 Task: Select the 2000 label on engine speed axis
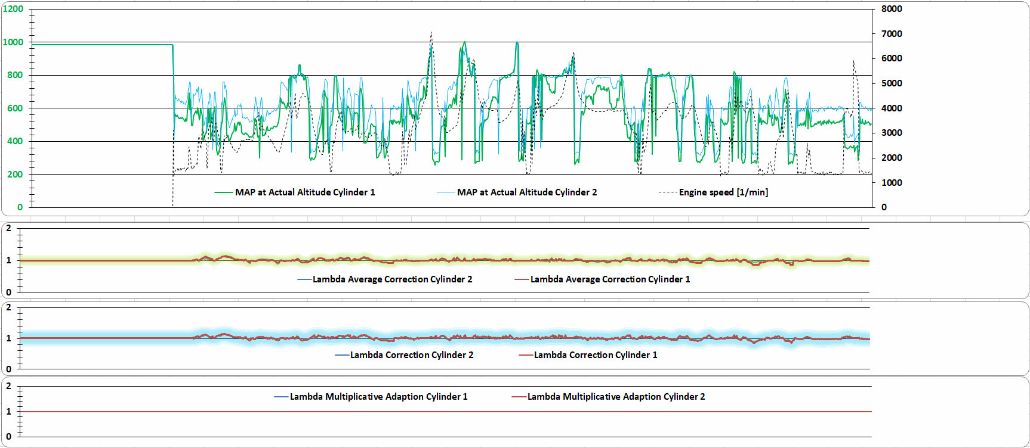tap(892, 158)
